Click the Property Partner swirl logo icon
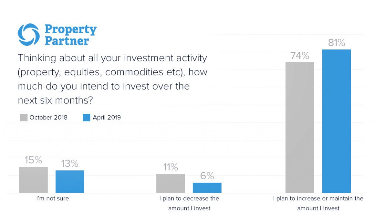 click(x=29, y=35)
